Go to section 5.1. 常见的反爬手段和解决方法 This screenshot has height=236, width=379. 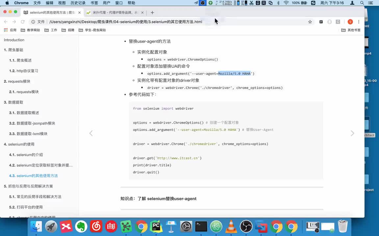35,197
